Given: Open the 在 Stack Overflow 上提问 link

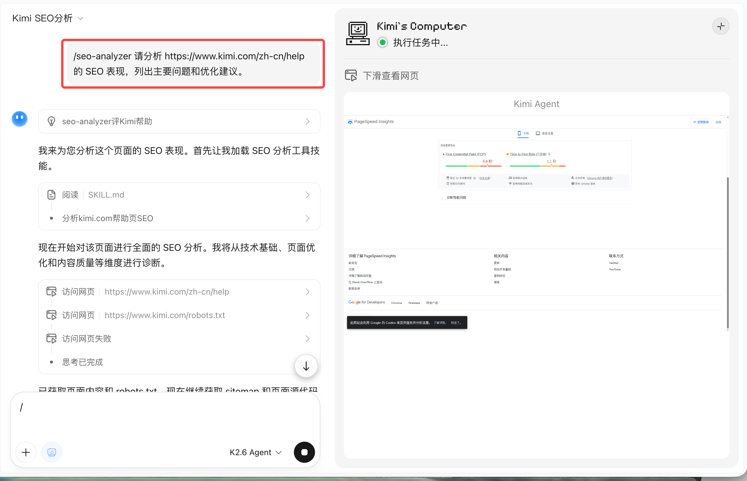Looking at the screenshot, I should pyautogui.click(x=365, y=282).
